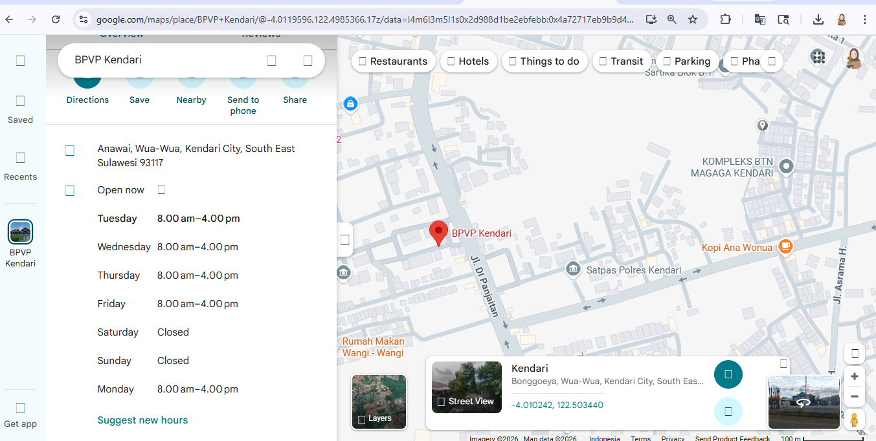Open the Google apps grid
Screen dimensions: 876x441
[x=818, y=57]
